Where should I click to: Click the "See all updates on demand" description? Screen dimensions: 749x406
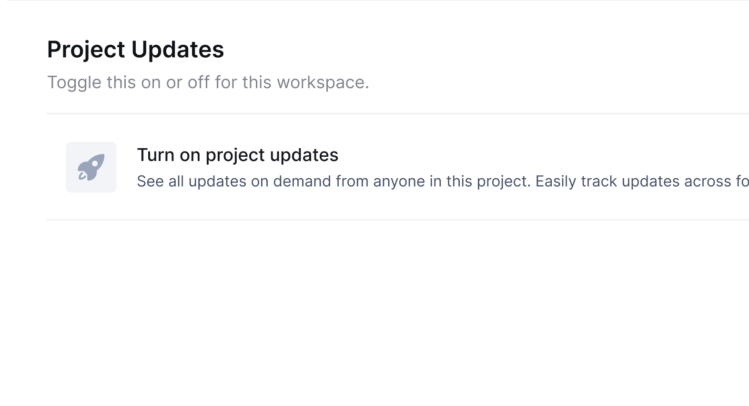(334, 182)
